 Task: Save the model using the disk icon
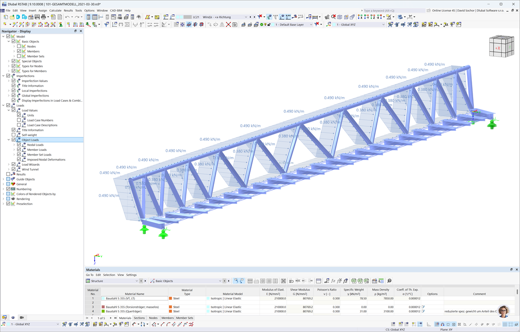[x=37, y=18]
